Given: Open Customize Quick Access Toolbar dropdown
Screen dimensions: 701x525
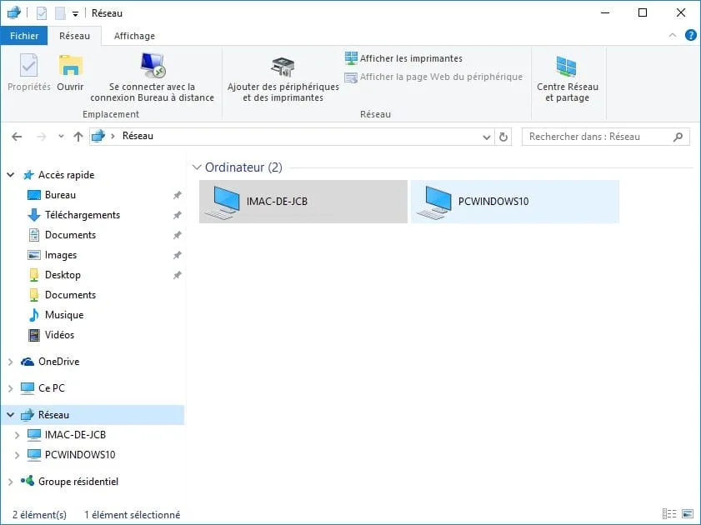Looking at the screenshot, I should point(75,14).
